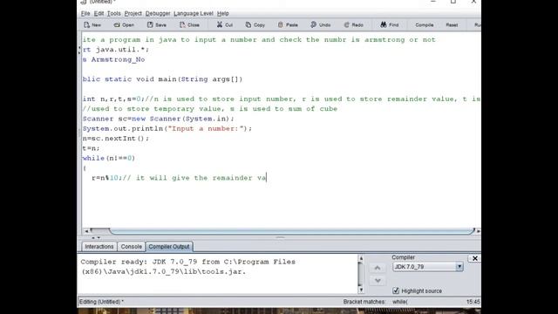
Task: Click compiler output scrollbar down arrow
Action: click(361, 290)
